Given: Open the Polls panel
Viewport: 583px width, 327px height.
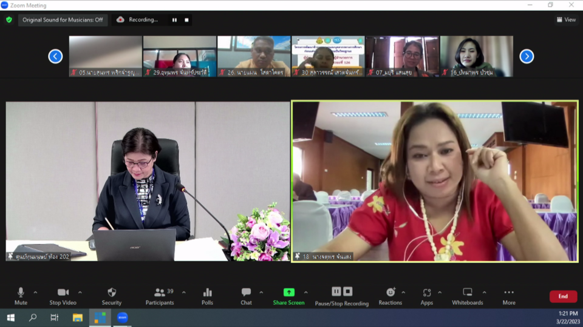Looking at the screenshot, I should [x=207, y=296].
